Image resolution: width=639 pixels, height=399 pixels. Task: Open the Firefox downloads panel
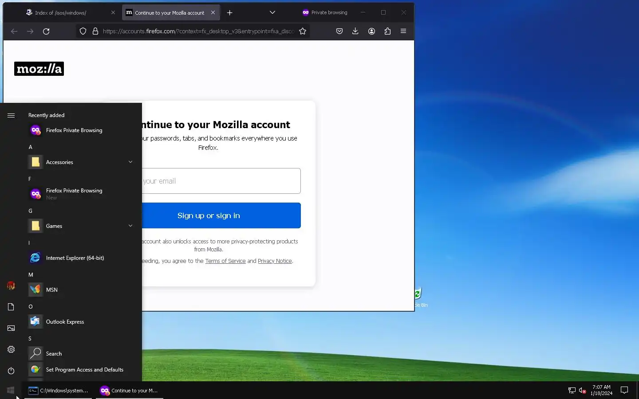pyautogui.click(x=355, y=31)
